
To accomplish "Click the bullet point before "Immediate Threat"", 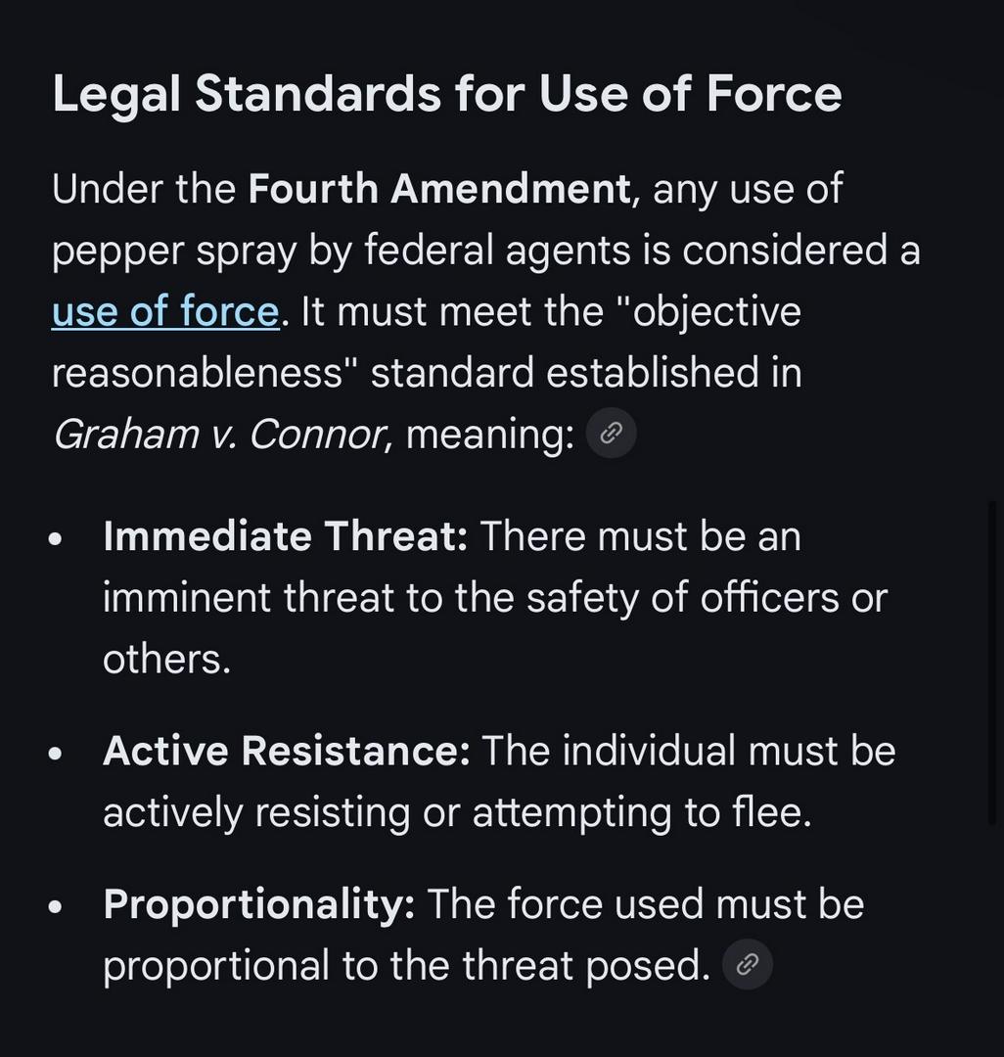I will [56, 539].
